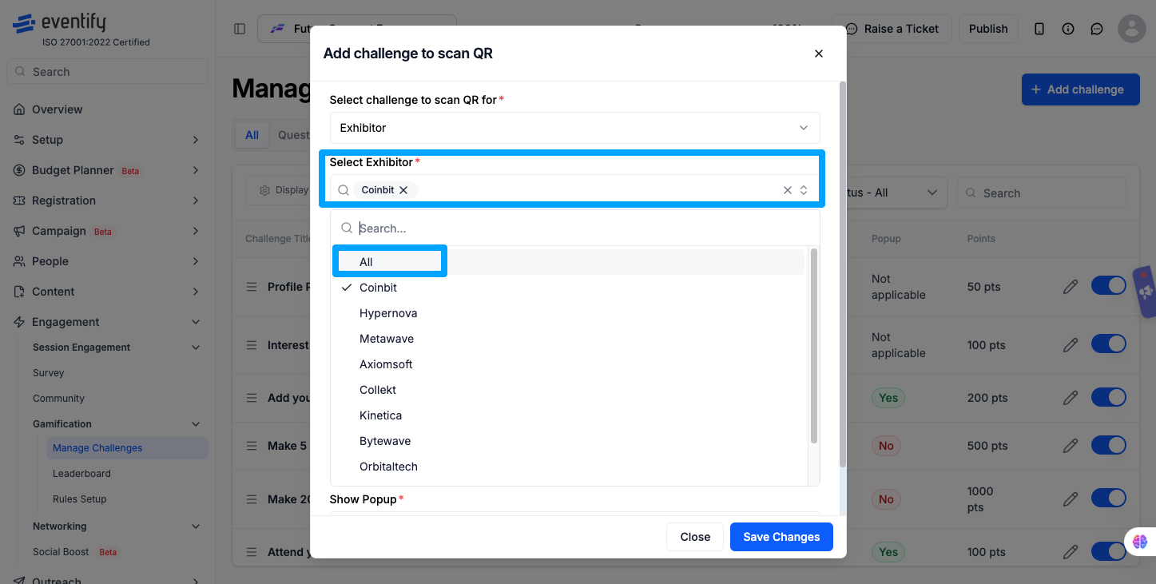Click the Save Changes button
The image size is (1156, 584).
coord(781,537)
